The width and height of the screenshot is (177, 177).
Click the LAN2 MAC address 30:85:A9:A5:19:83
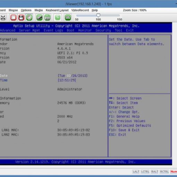coord(74,135)
